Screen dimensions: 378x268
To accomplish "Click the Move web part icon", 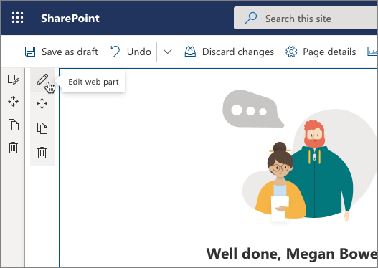I will click(x=42, y=103).
